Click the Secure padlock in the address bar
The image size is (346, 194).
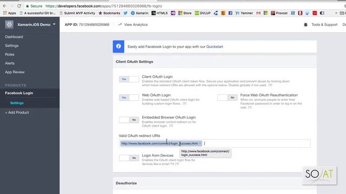(28, 6)
